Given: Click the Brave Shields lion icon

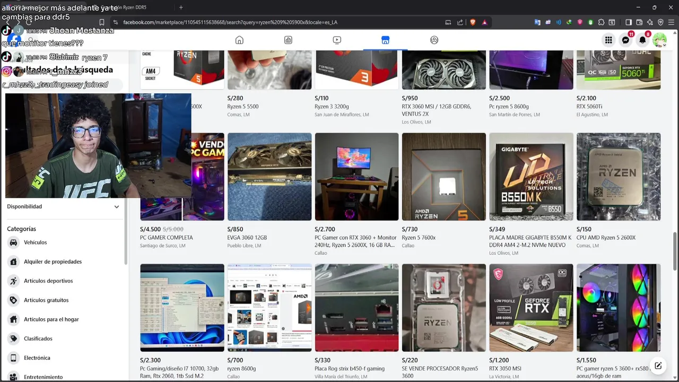Looking at the screenshot, I should tap(473, 22).
